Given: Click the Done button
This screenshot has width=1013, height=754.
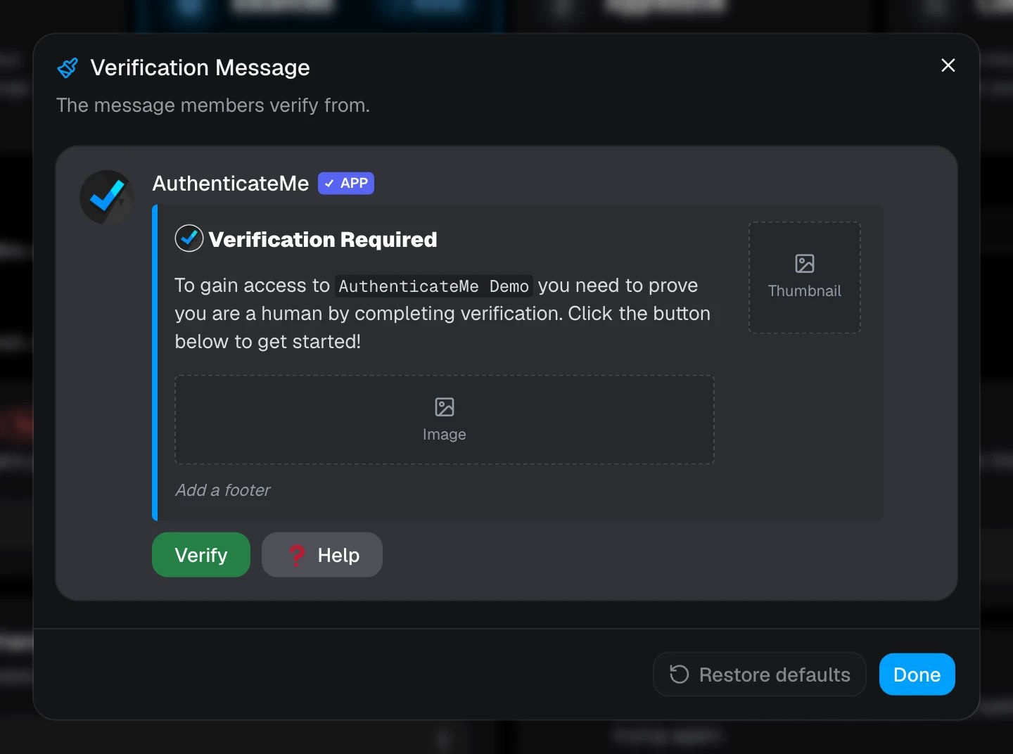Looking at the screenshot, I should [917, 675].
